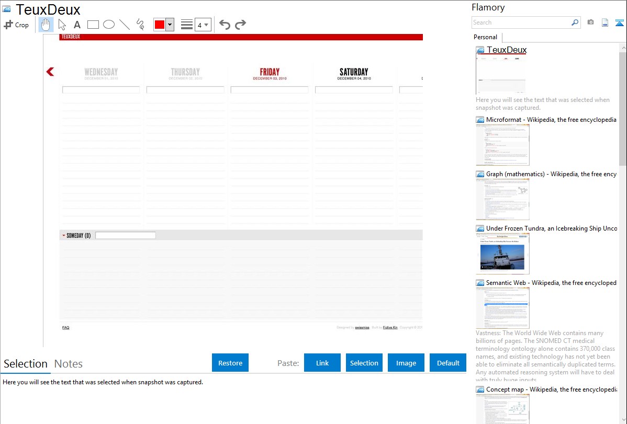Screen dimensions: 627x424
Task: Capture a snapshot with camera icon
Action: (x=590, y=22)
